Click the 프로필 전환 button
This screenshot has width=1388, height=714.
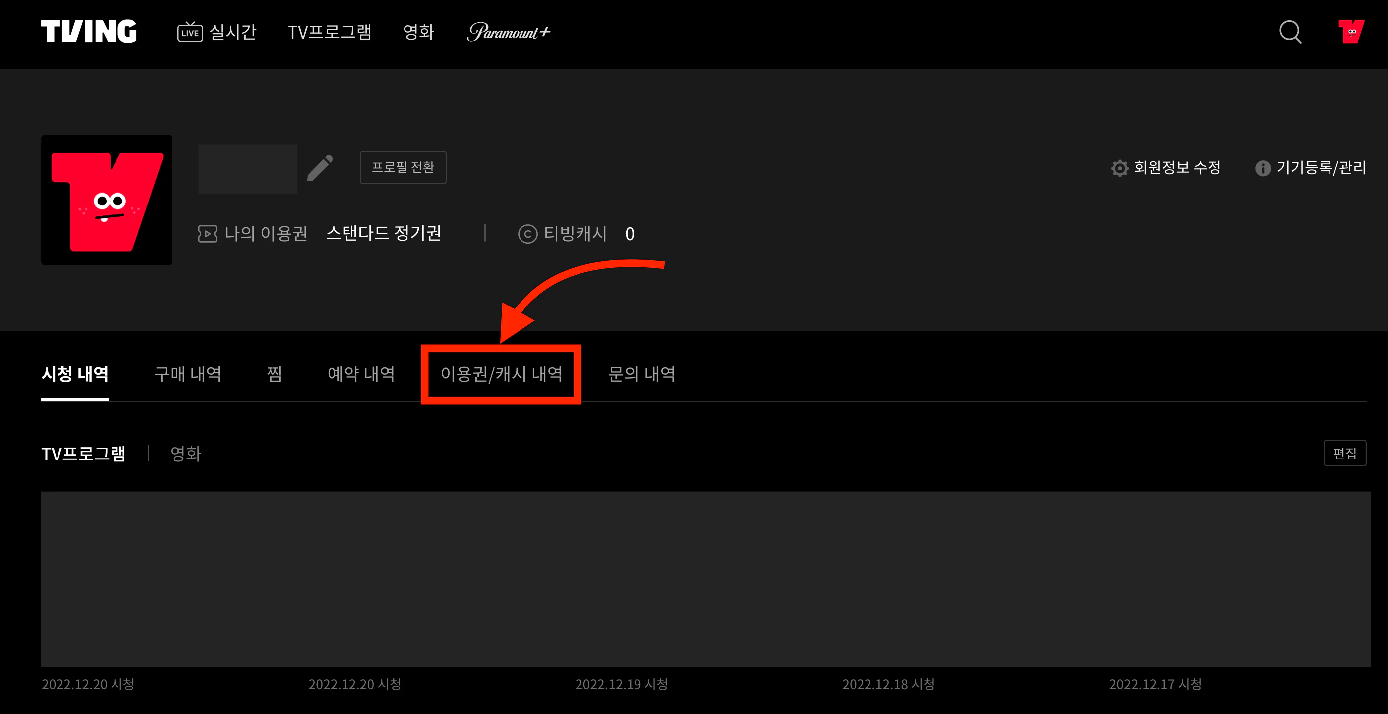pyautogui.click(x=403, y=167)
